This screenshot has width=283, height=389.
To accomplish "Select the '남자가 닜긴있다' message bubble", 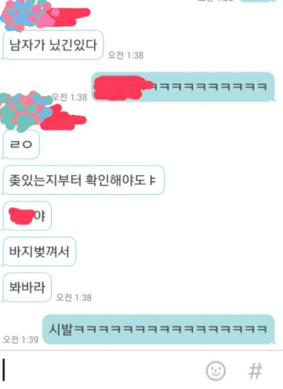I will (52, 45).
